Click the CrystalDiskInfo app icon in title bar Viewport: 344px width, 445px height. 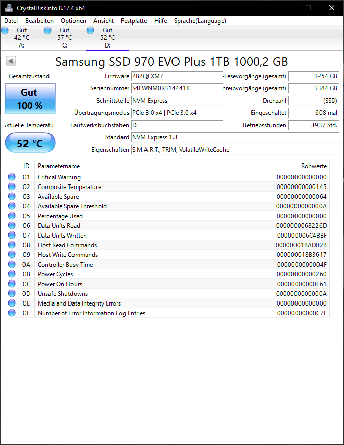coord(9,8)
